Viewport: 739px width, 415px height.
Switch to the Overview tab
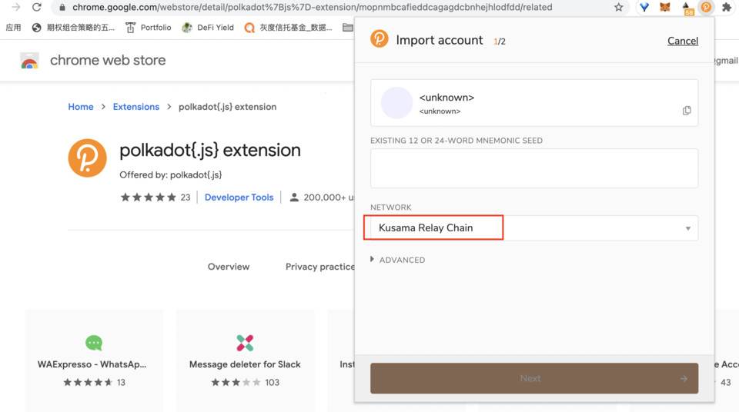tap(229, 267)
